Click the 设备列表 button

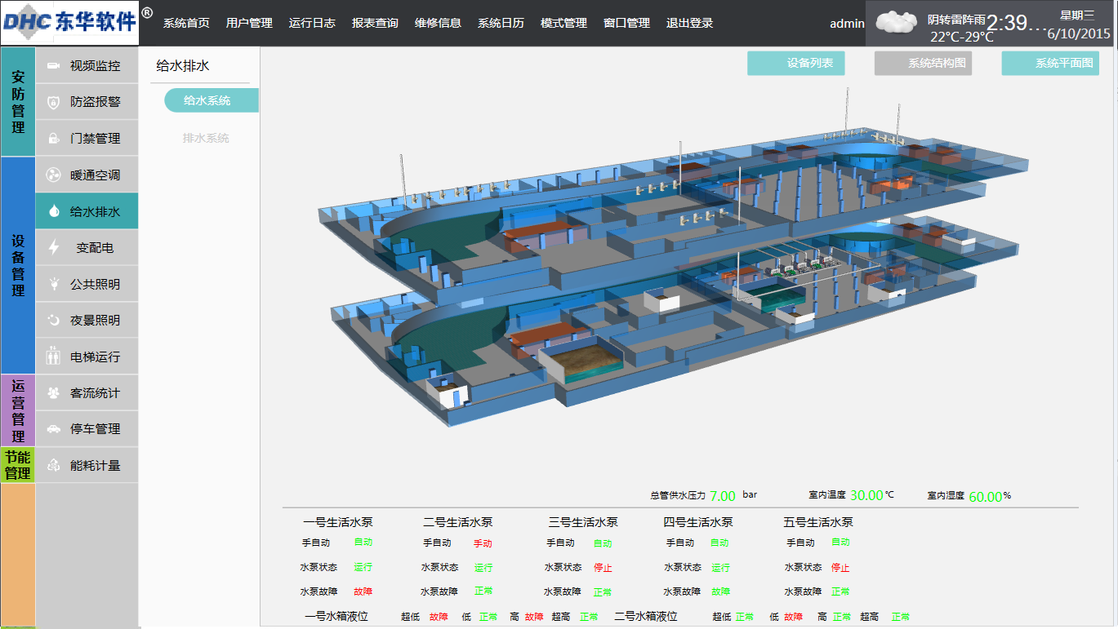tap(796, 63)
